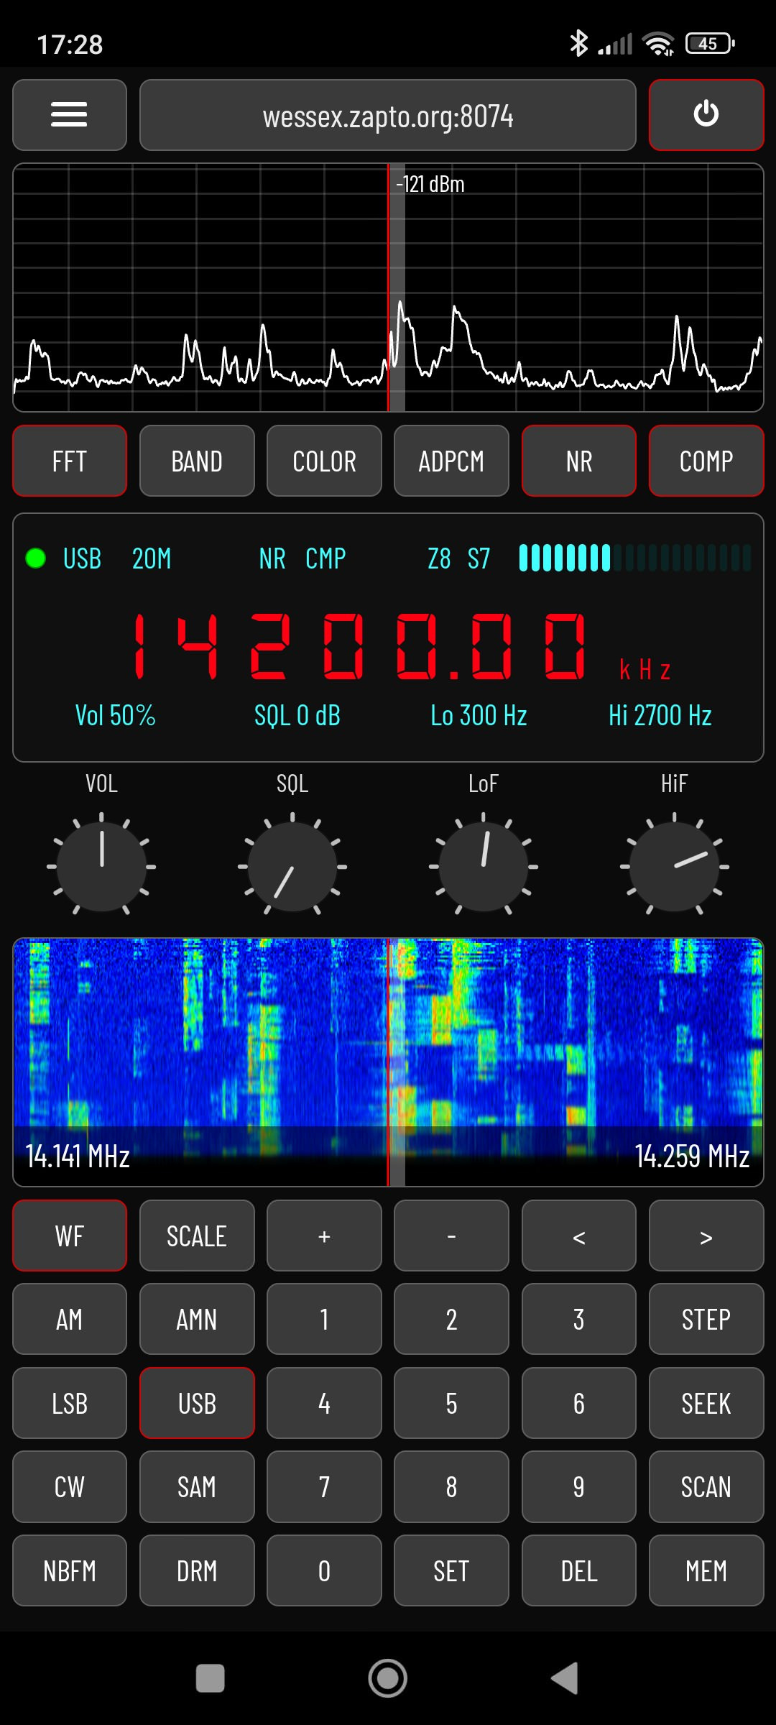This screenshot has width=776, height=1725.
Task: Toggle the NR noise reduction
Action: (x=578, y=461)
